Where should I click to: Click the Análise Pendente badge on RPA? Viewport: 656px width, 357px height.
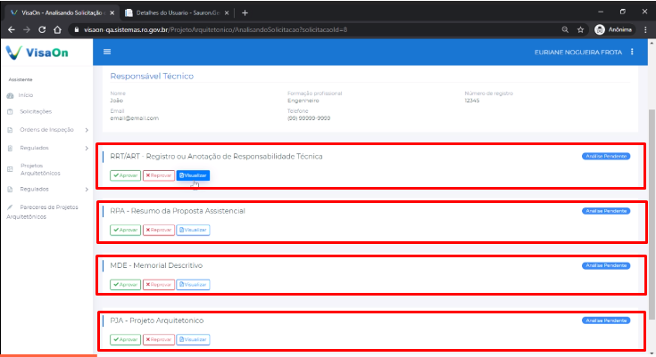click(x=606, y=211)
